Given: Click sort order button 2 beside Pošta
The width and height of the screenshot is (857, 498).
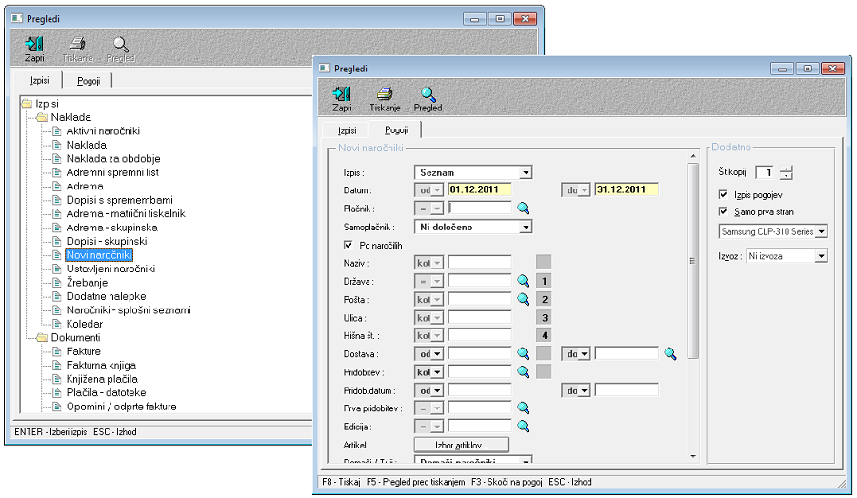Looking at the screenshot, I should coord(544,300).
